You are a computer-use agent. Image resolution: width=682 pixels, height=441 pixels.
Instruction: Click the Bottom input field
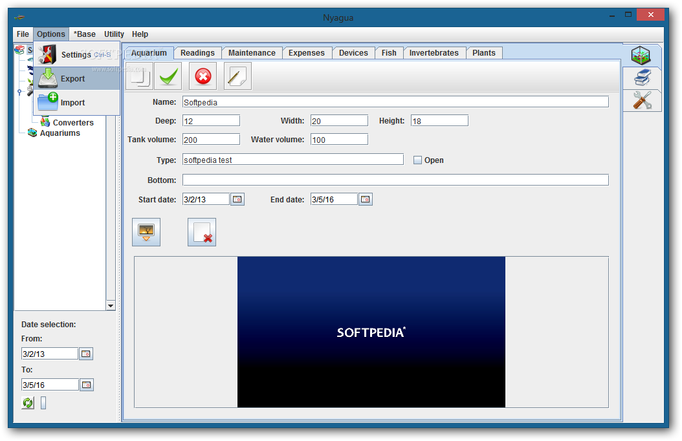[x=395, y=180]
